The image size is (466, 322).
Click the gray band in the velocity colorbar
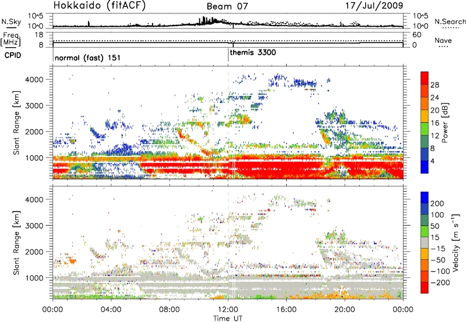point(425,242)
